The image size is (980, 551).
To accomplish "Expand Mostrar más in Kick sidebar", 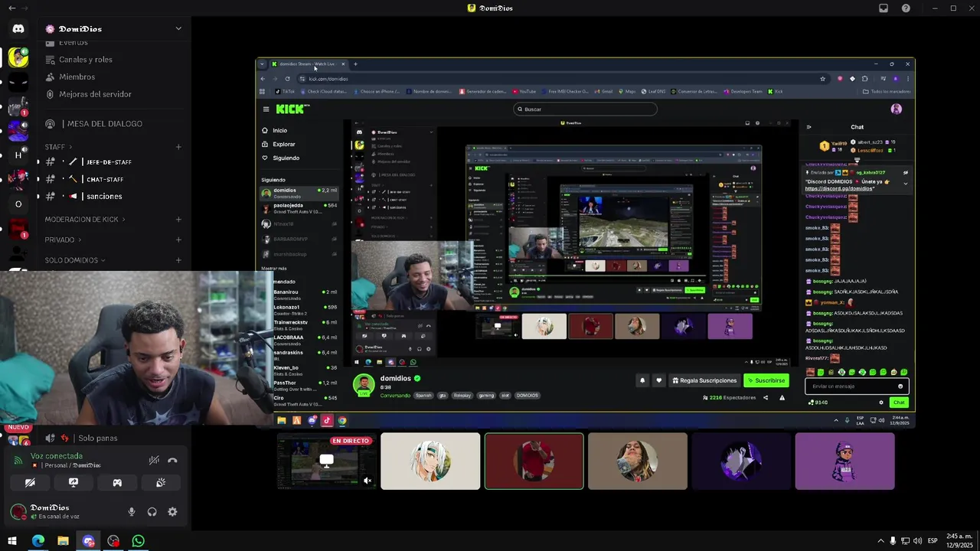I will tap(274, 269).
